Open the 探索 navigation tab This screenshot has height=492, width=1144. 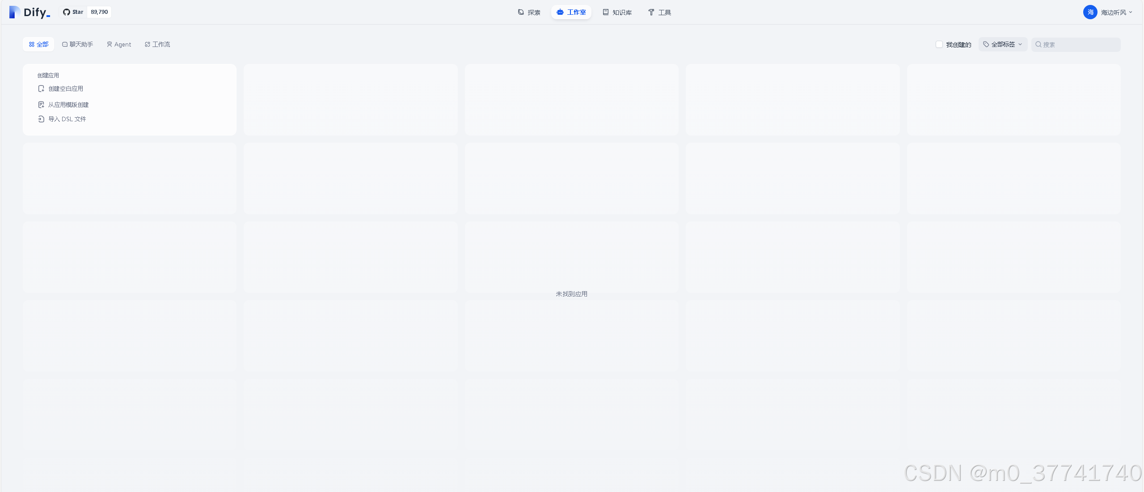pyautogui.click(x=529, y=12)
